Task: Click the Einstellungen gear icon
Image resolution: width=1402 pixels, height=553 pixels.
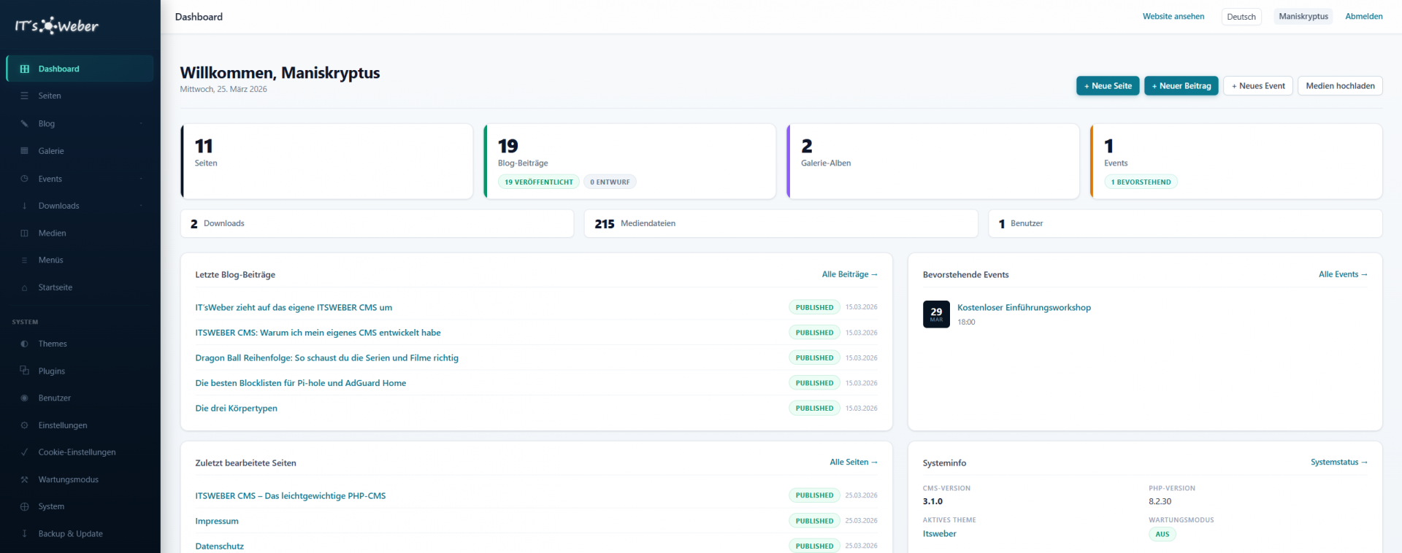Action: pyautogui.click(x=24, y=425)
